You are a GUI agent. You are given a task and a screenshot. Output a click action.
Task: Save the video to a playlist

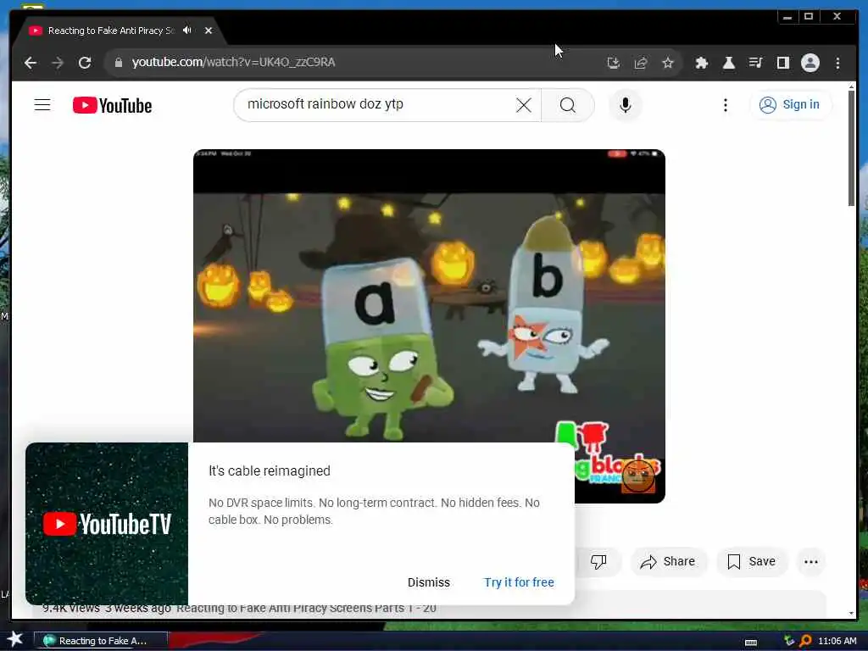pos(751,561)
